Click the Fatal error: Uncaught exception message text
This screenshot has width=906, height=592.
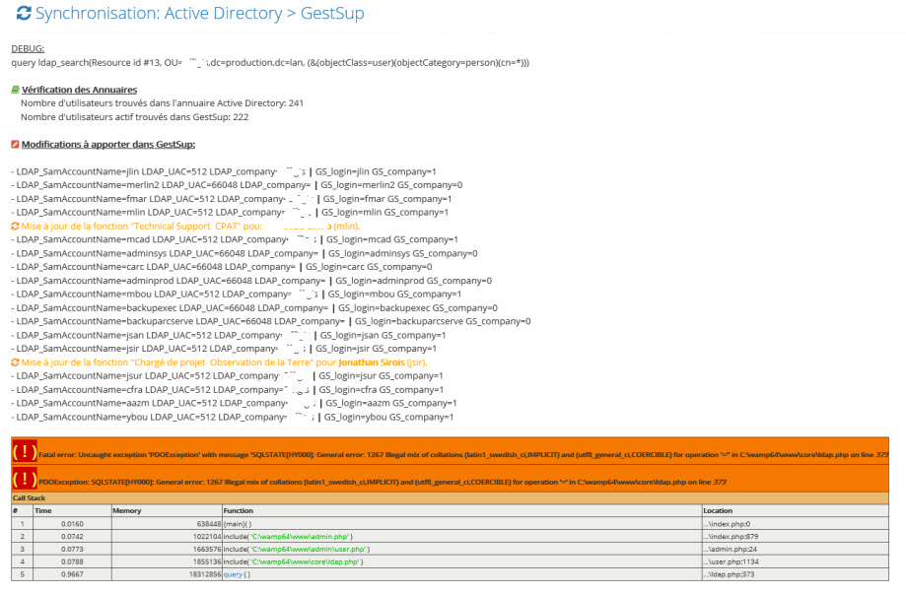(x=463, y=454)
